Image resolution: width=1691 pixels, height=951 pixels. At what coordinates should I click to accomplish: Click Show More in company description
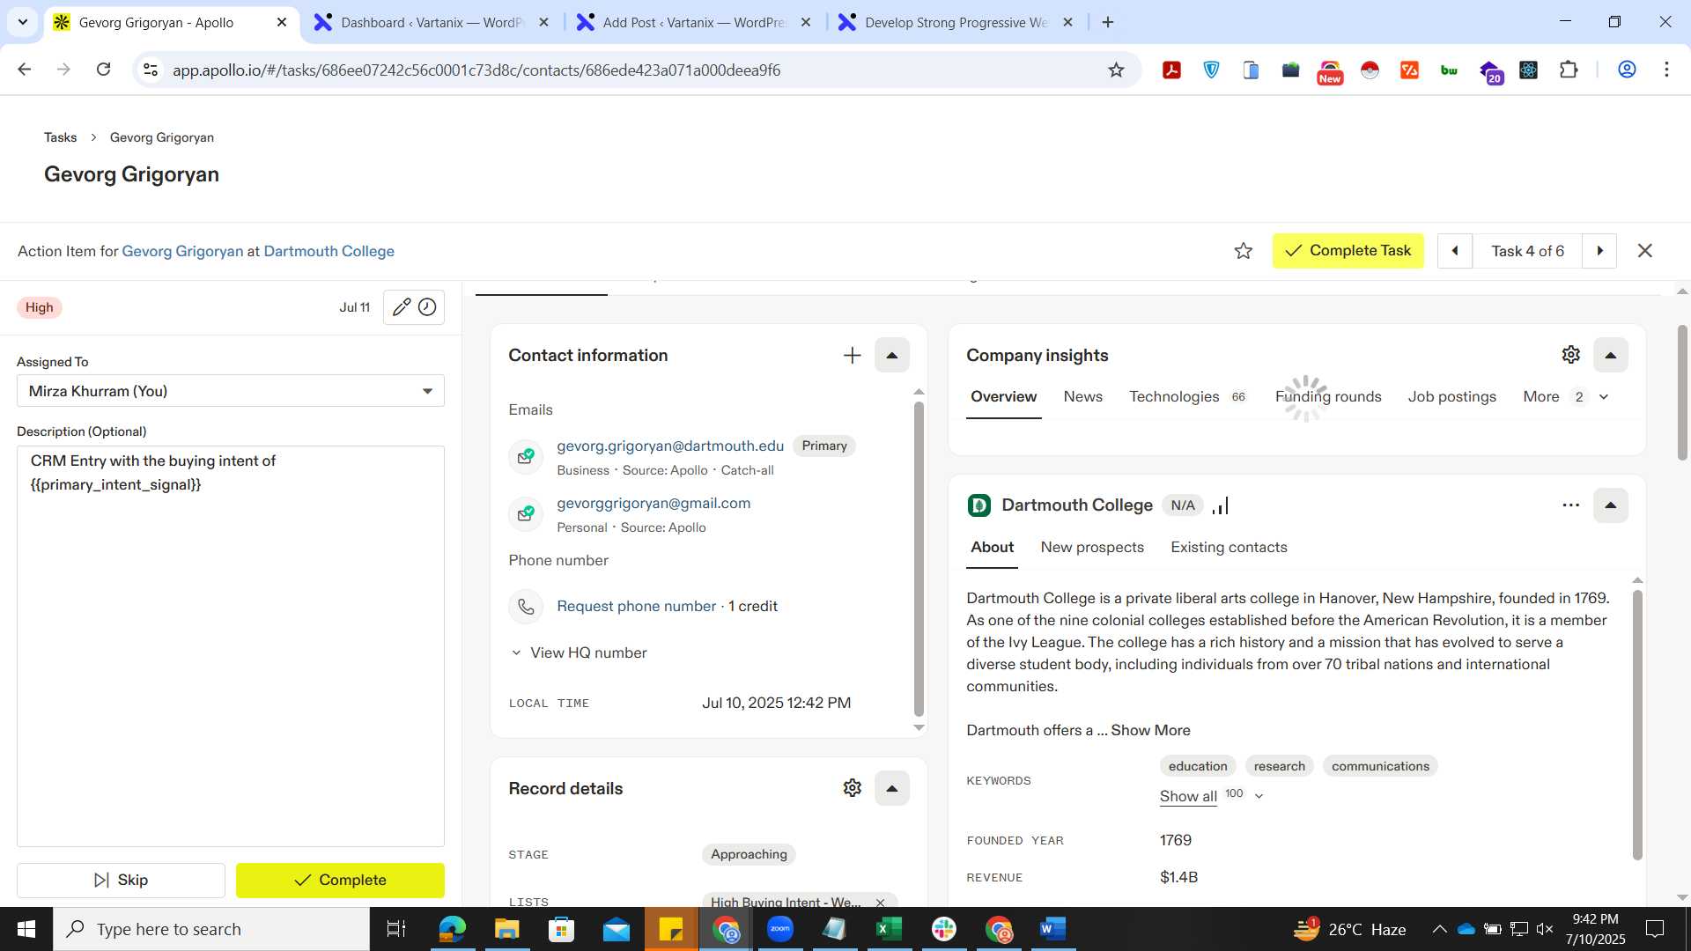(x=1150, y=731)
